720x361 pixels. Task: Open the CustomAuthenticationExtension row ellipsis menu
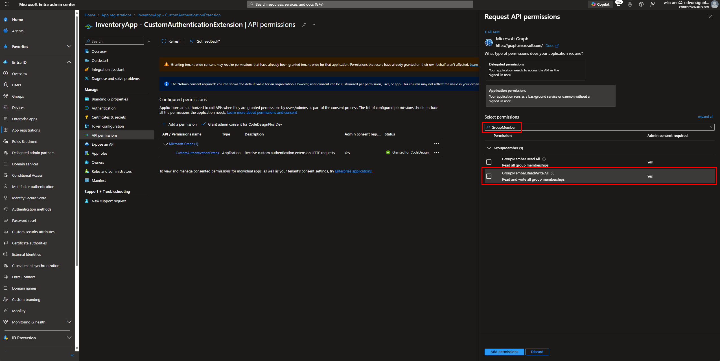click(x=436, y=153)
